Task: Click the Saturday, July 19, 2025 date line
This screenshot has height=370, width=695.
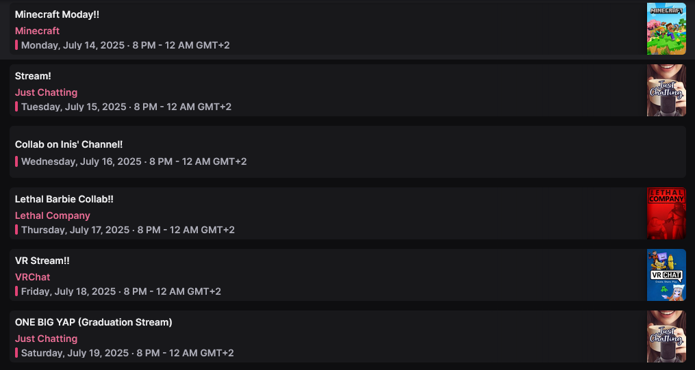Action: [127, 353]
